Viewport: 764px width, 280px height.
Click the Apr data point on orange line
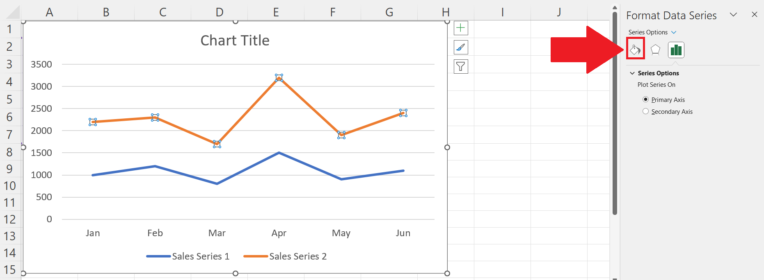(279, 78)
